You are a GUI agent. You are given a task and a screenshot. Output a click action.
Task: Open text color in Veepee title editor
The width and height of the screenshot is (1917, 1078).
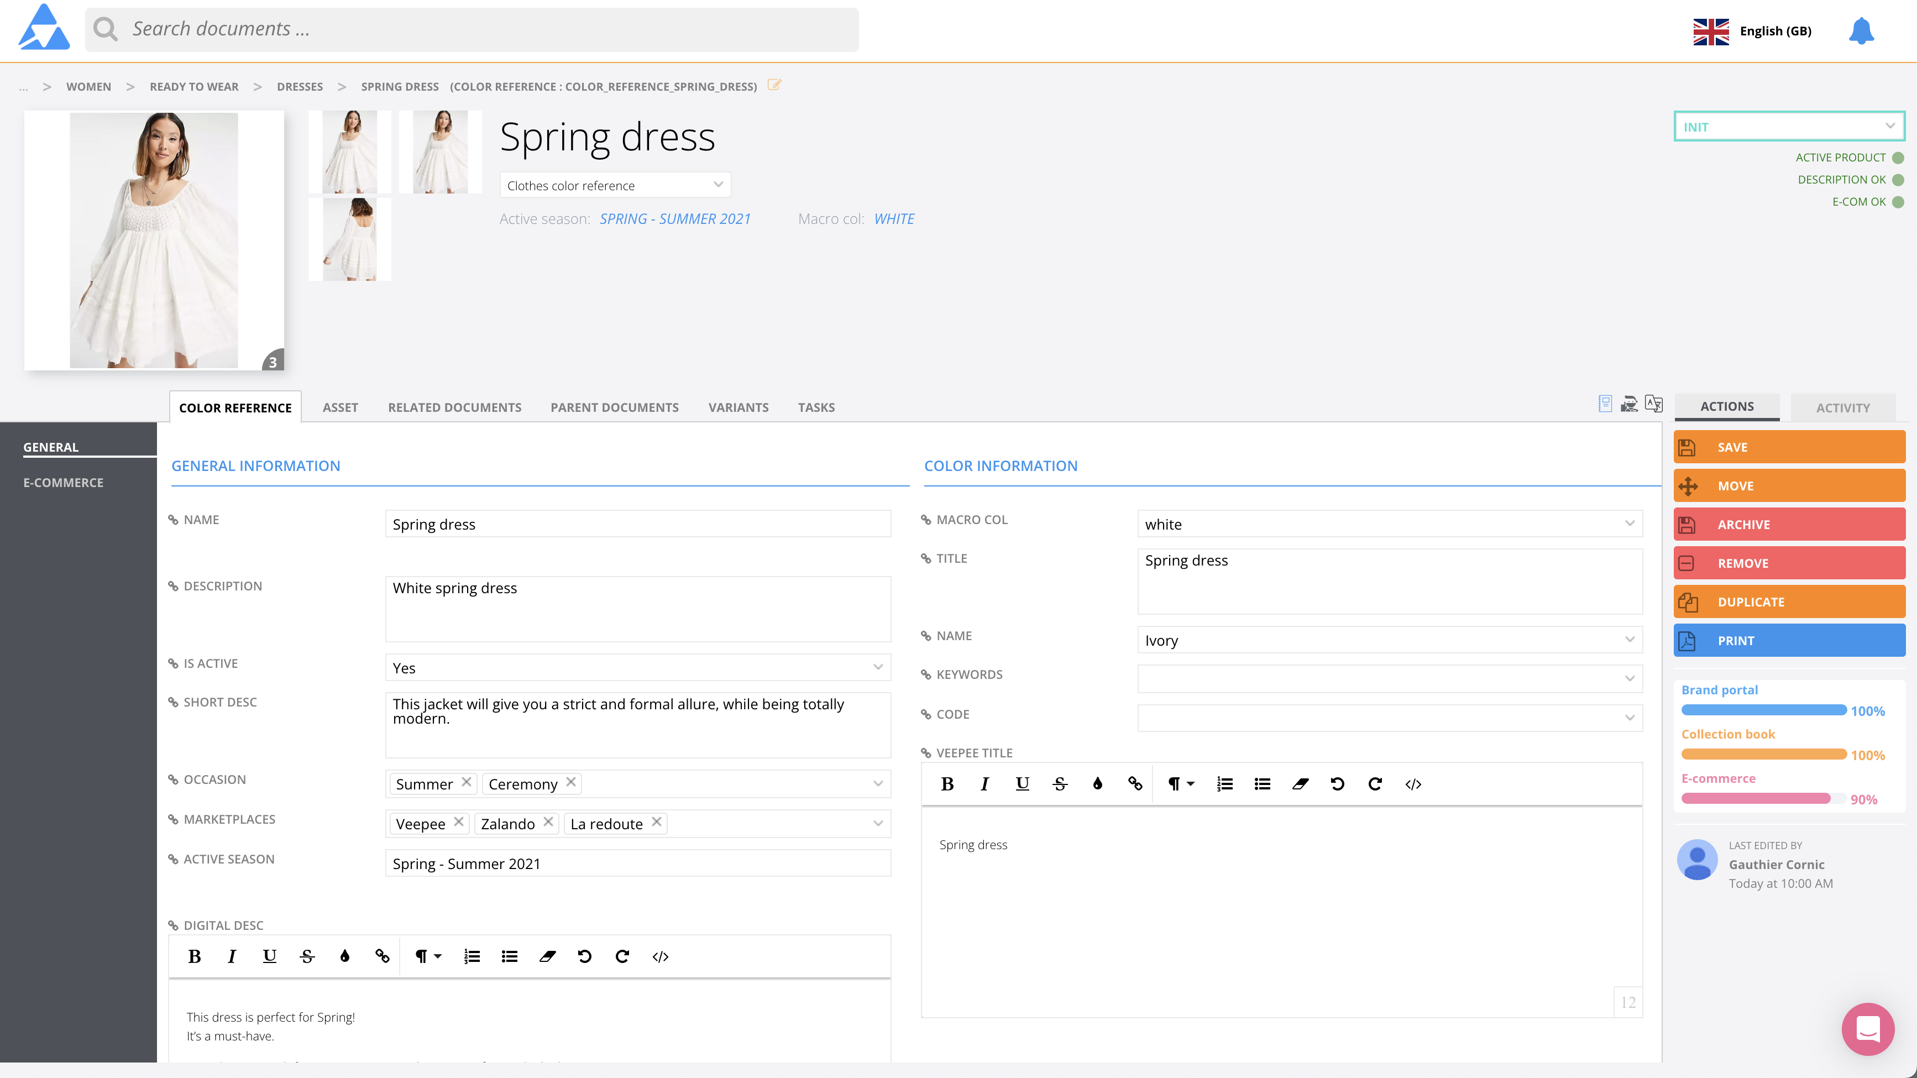pos(1098,784)
